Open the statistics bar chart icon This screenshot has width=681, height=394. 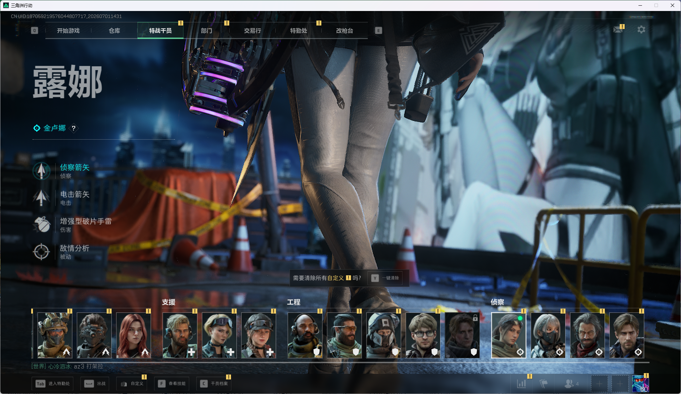click(x=521, y=383)
